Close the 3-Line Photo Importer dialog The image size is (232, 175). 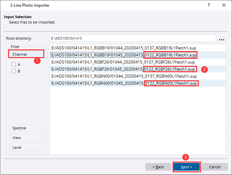pos(224,5)
